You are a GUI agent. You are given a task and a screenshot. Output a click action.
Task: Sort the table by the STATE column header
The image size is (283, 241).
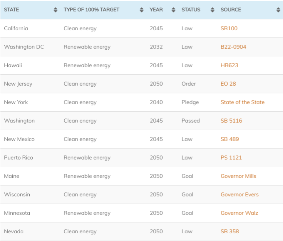(11, 9)
